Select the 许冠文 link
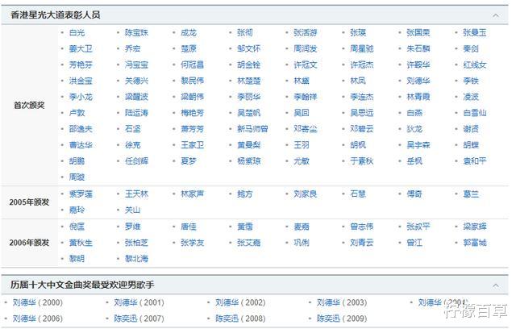This screenshot has height=329, width=516. coord(306,65)
